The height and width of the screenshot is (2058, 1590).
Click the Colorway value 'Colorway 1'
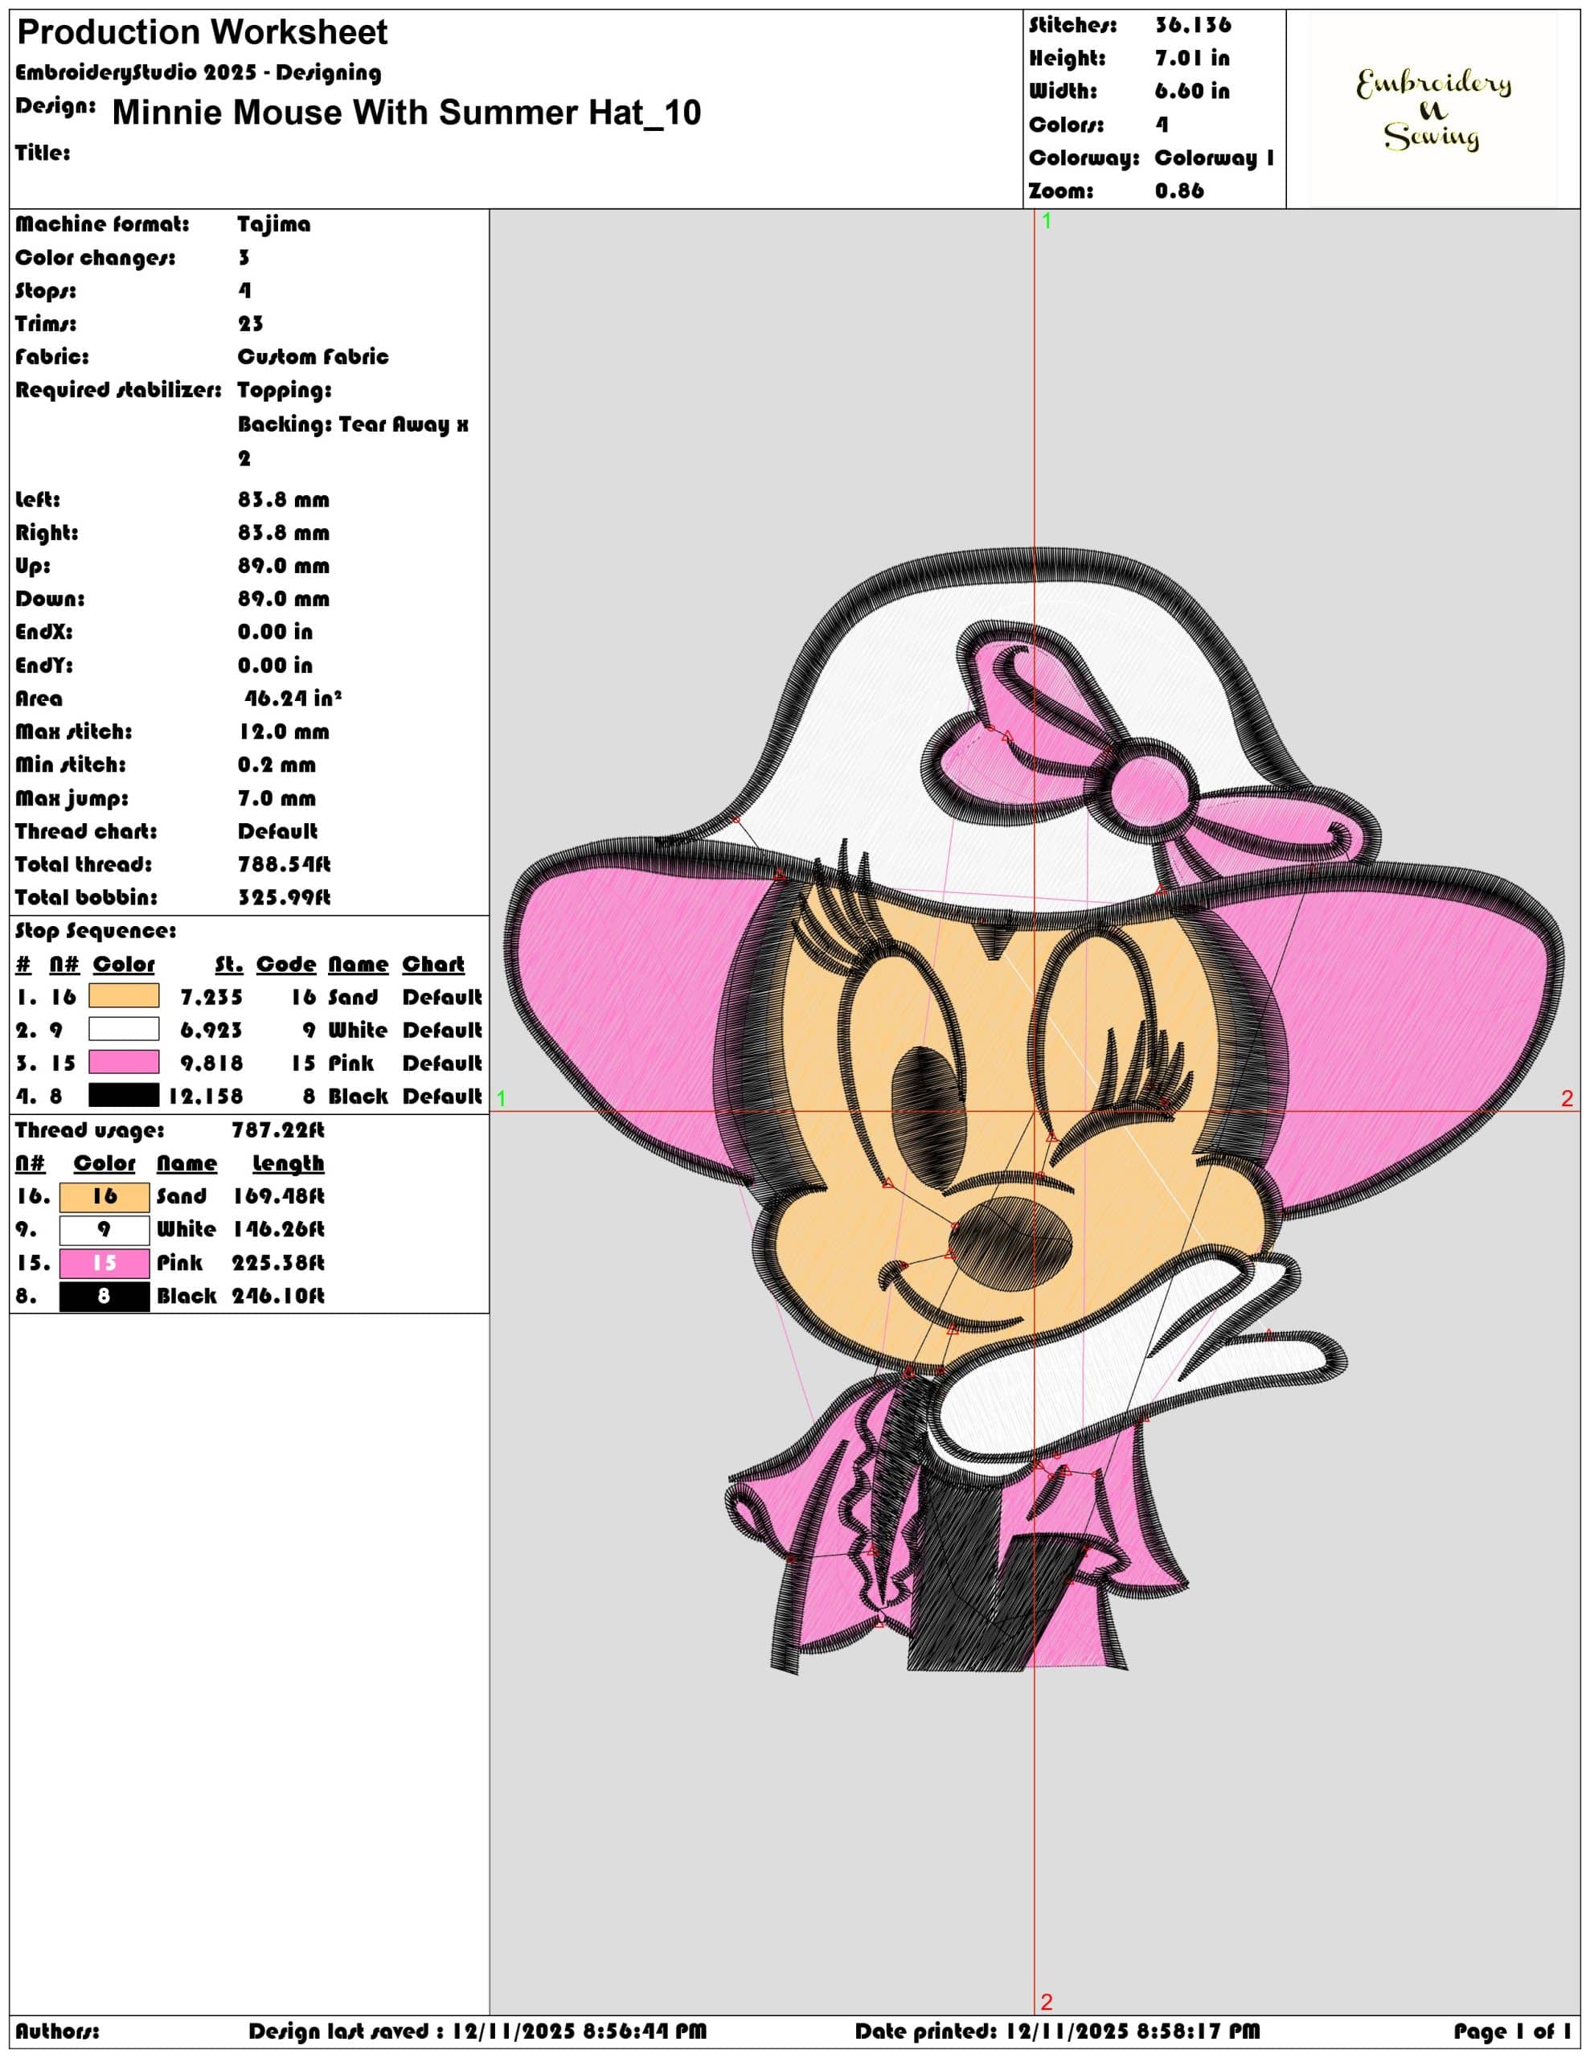point(1214,158)
